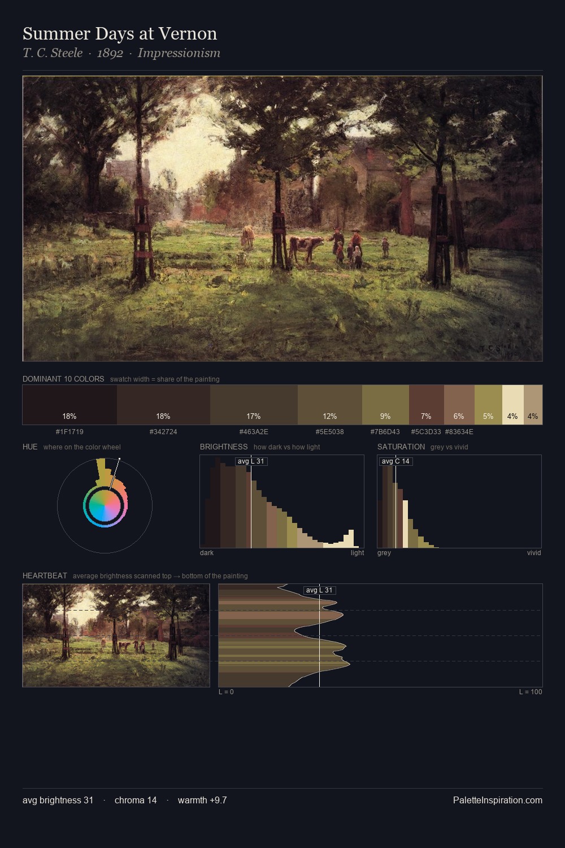Click the hex code '#342724'
The height and width of the screenshot is (848, 565).
coord(163,432)
